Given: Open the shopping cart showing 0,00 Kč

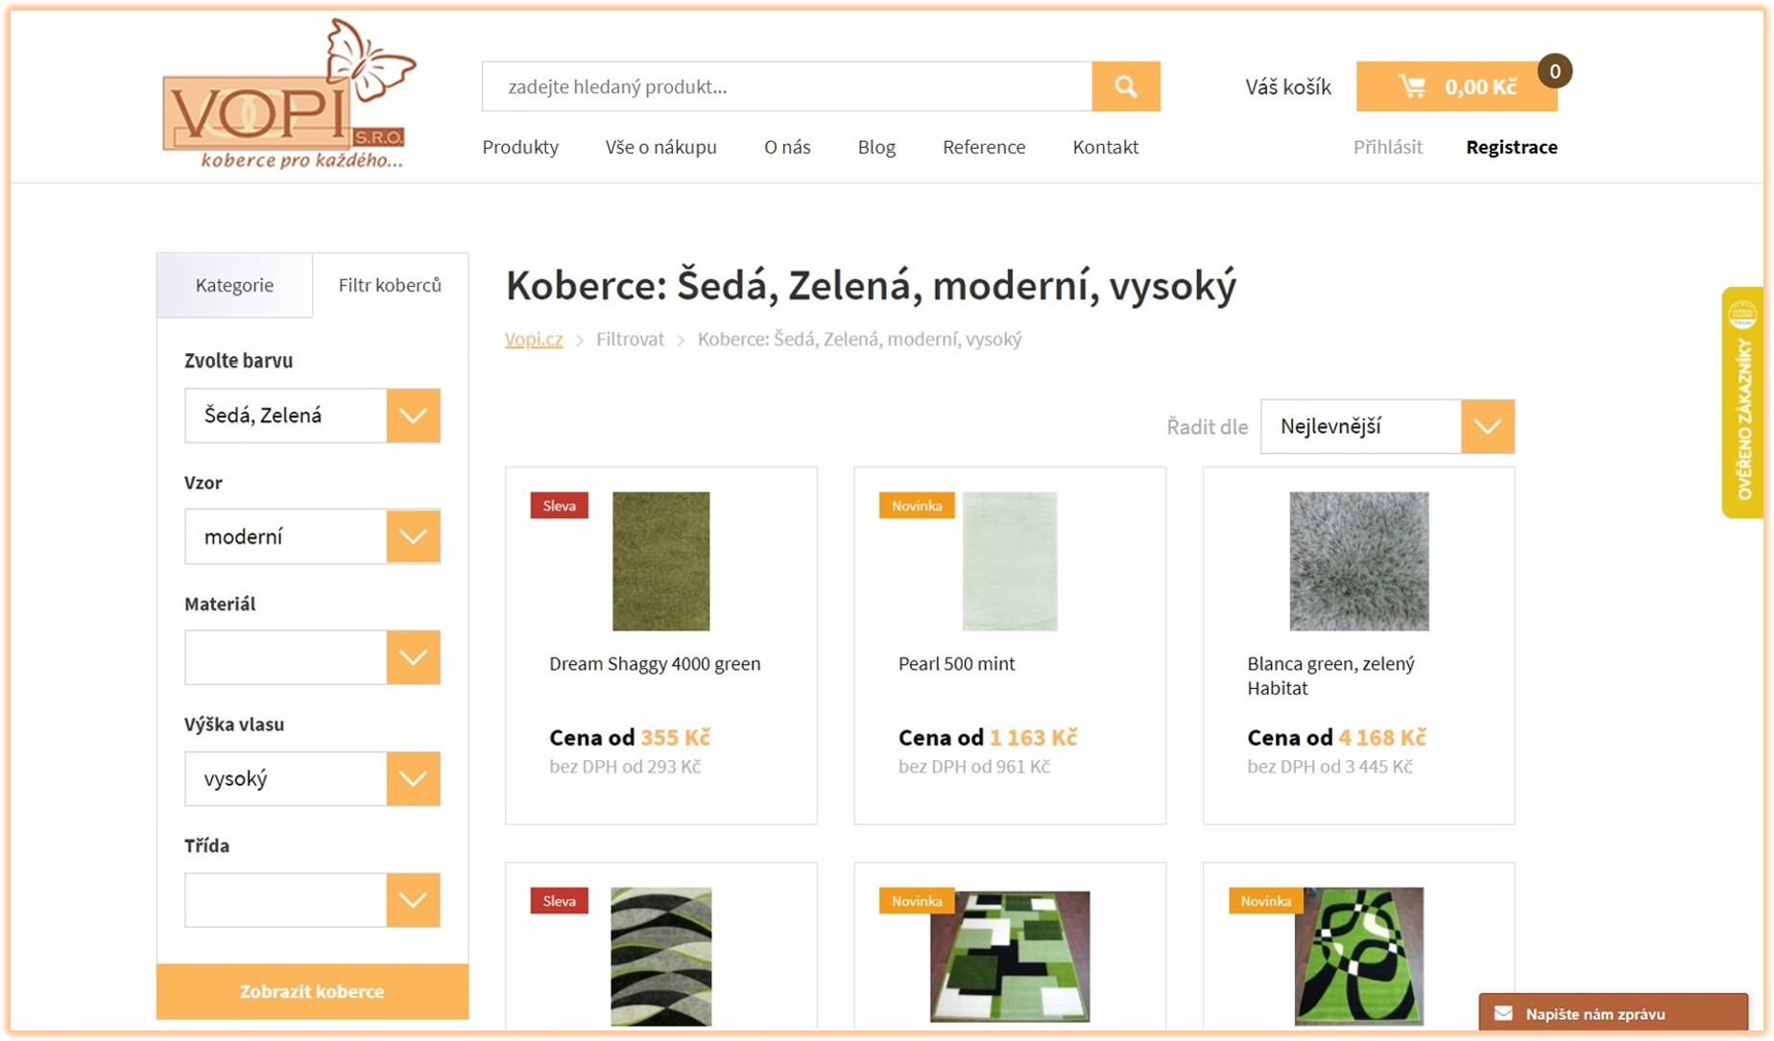Looking at the screenshot, I should (x=1456, y=86).
